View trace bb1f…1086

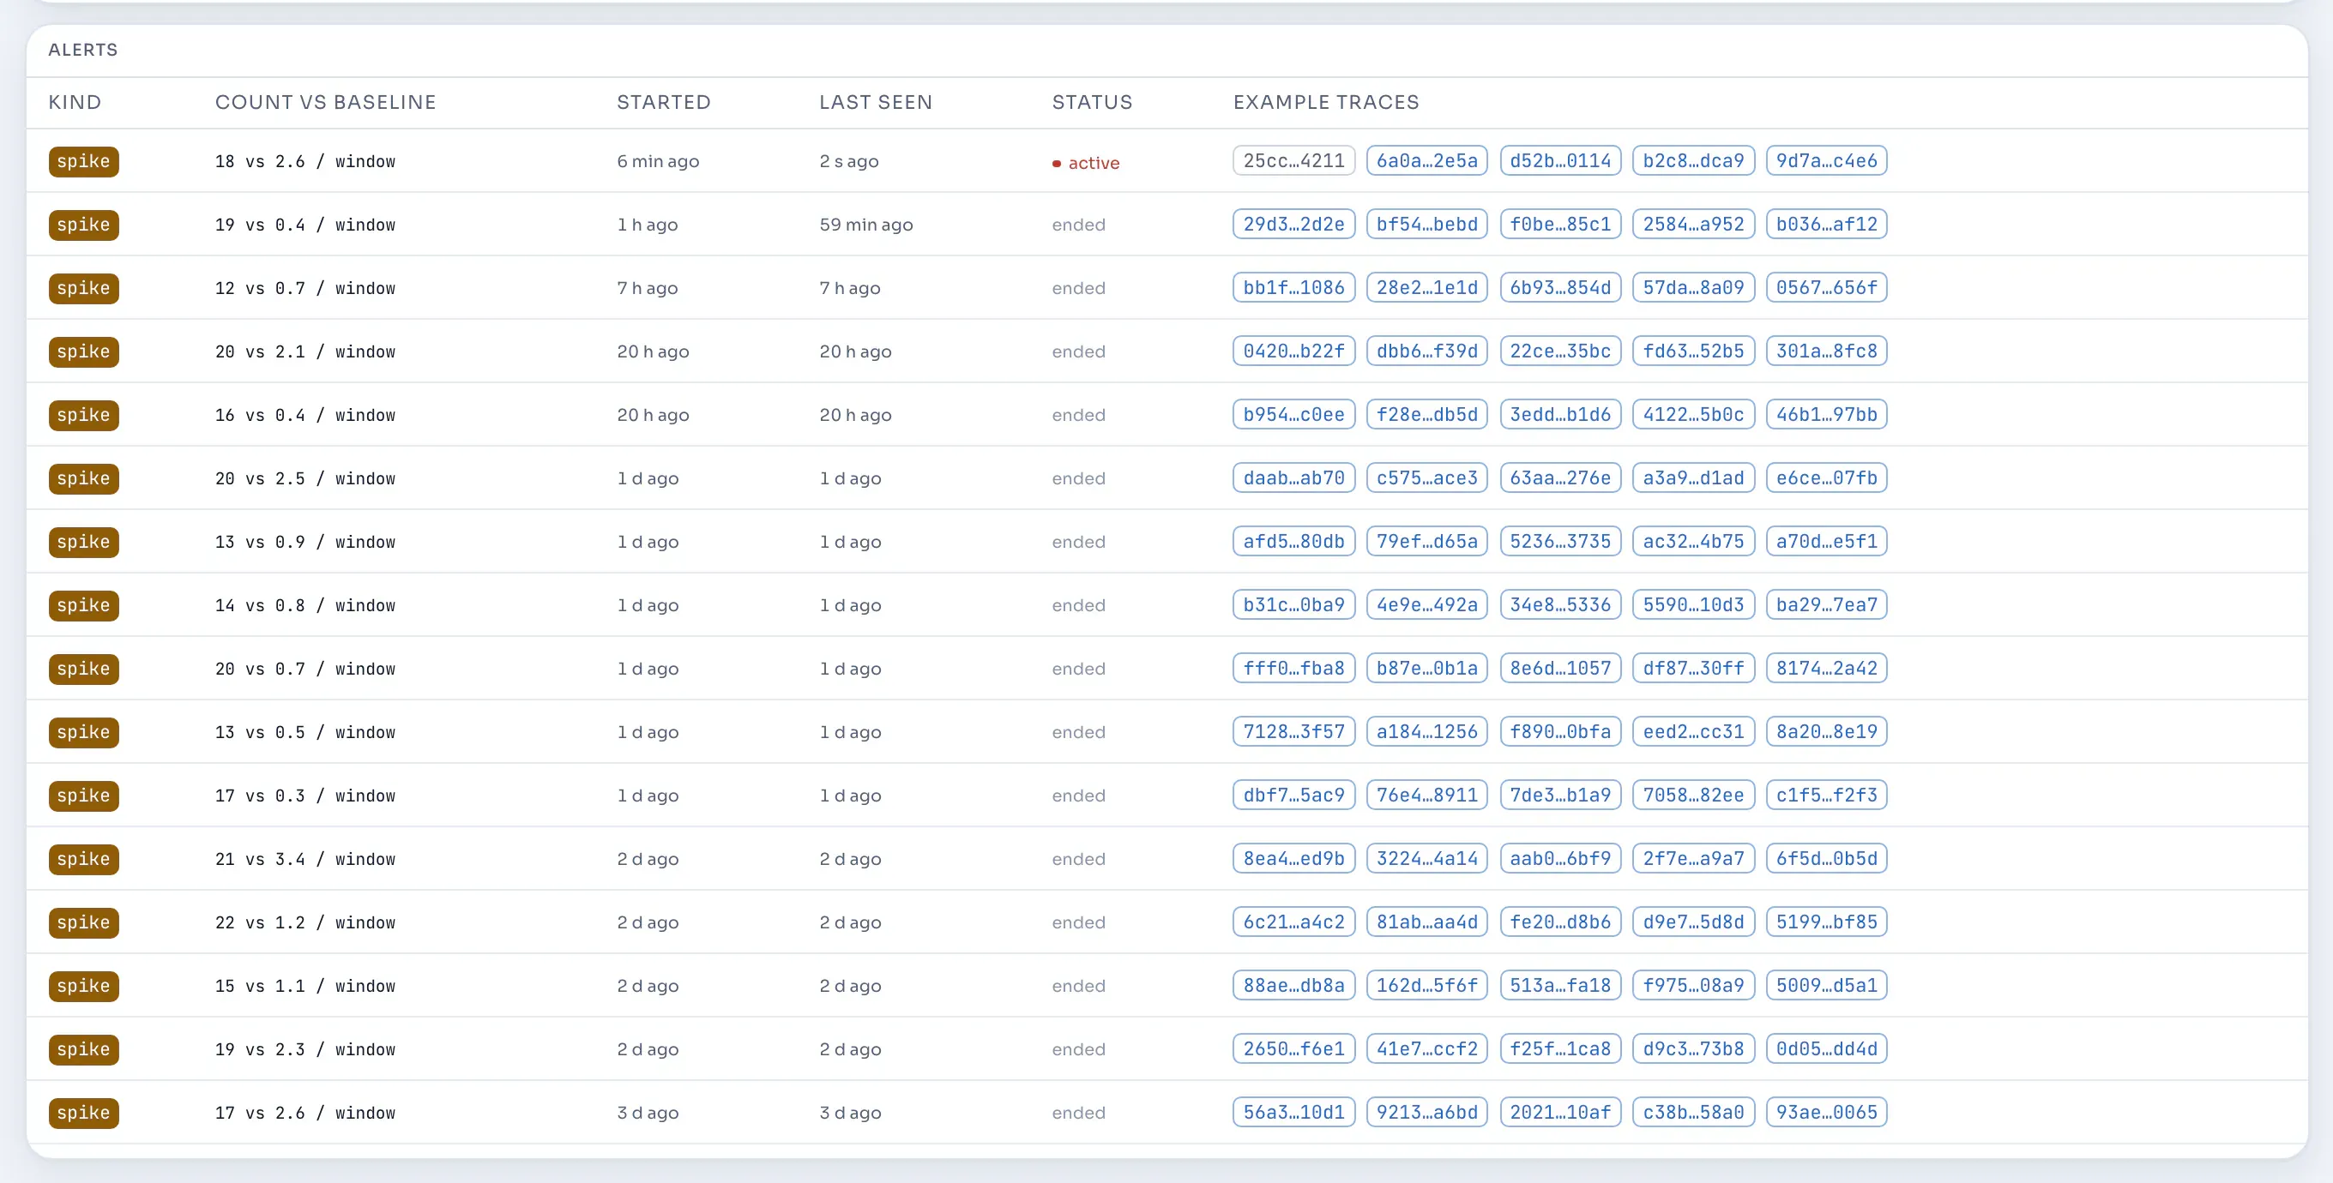click(1293, 288)
